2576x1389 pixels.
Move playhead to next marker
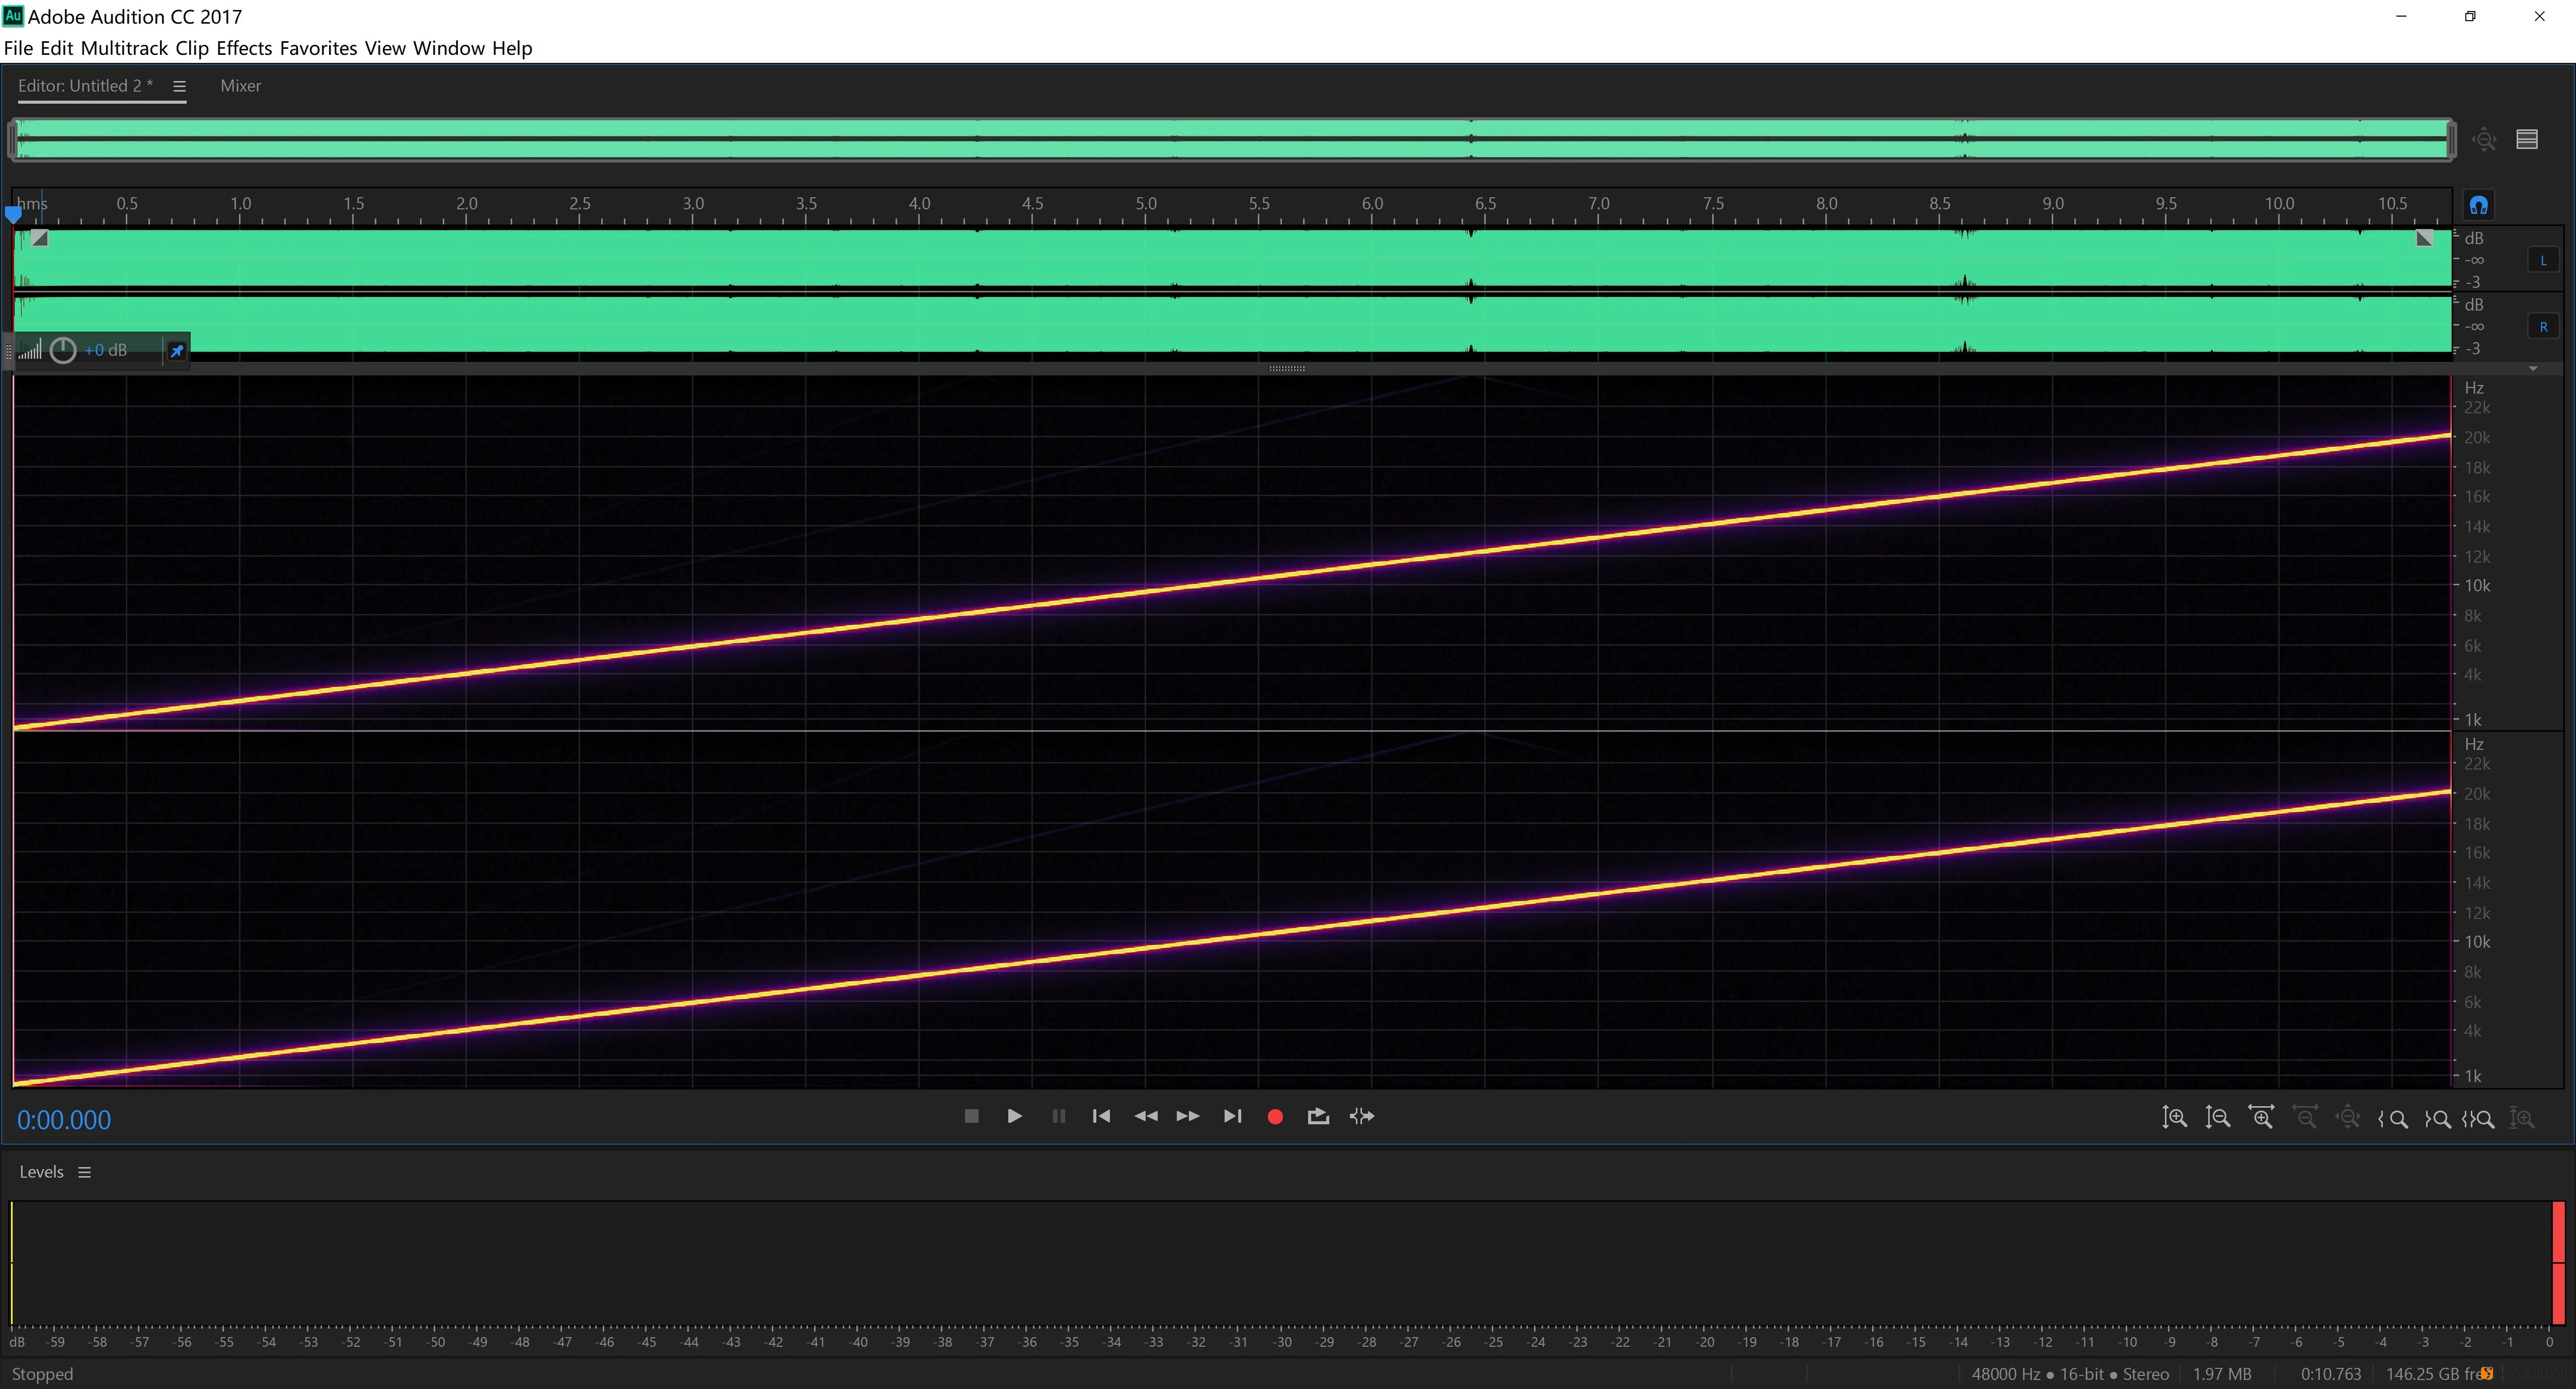click(1232, 1116)
